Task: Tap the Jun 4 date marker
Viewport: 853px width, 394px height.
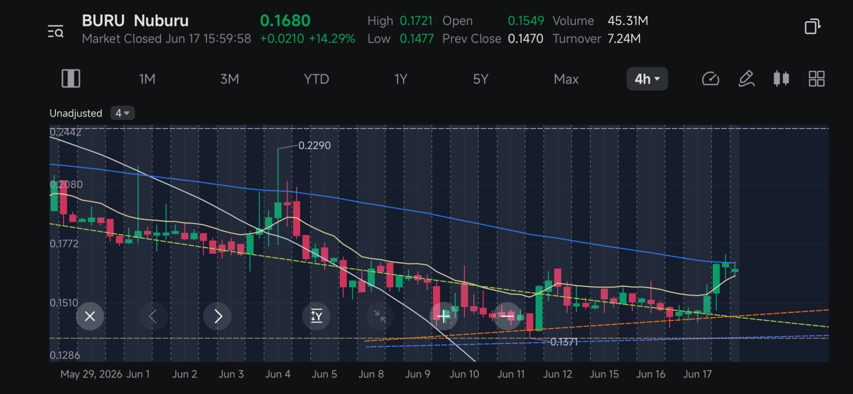Action: 278,374
